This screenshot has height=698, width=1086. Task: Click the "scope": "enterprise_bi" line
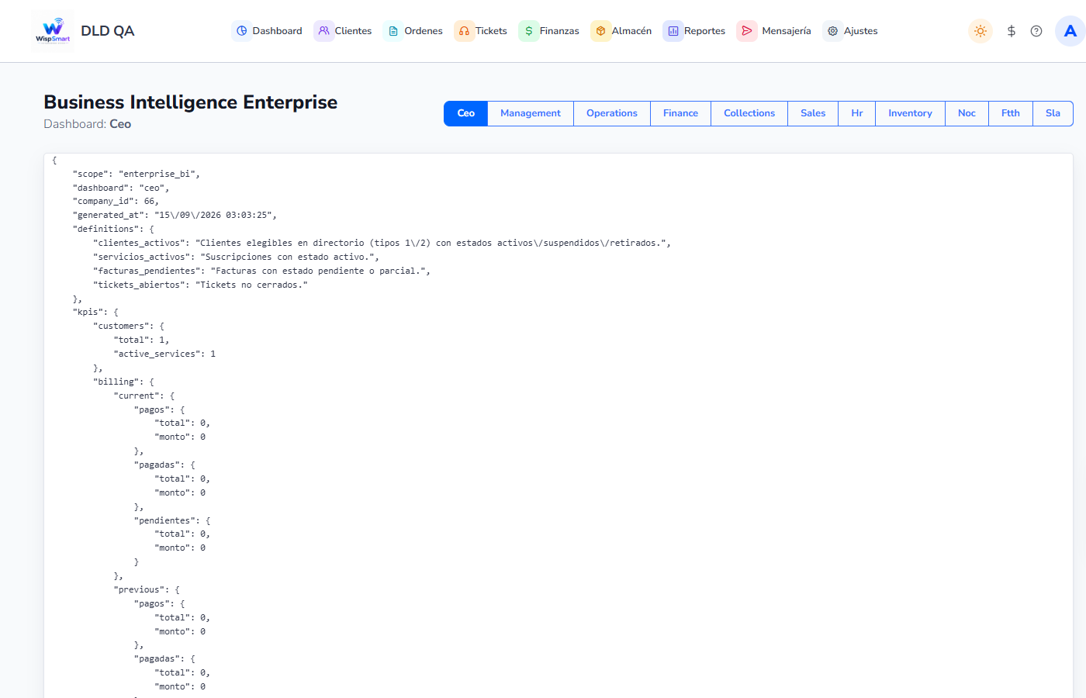click(x=137, y=174)
